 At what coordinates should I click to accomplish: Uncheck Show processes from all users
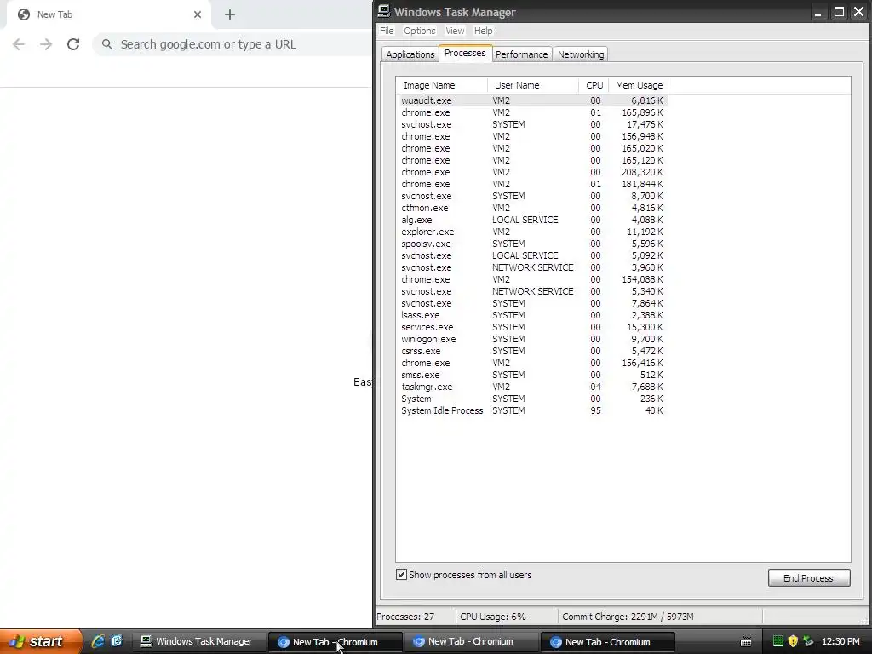click(x=402, y=575)
